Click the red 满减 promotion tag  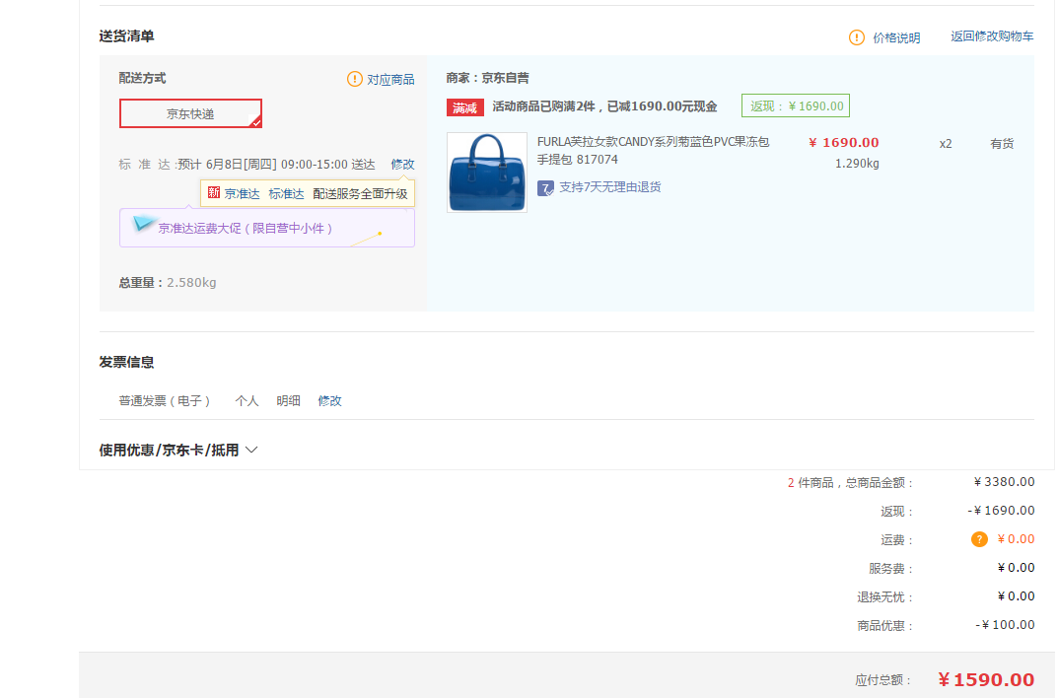click(464, 107)
